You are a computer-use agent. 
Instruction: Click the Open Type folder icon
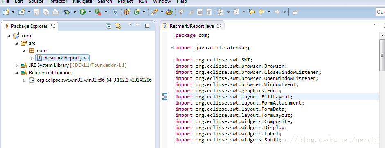pos(169,12)
